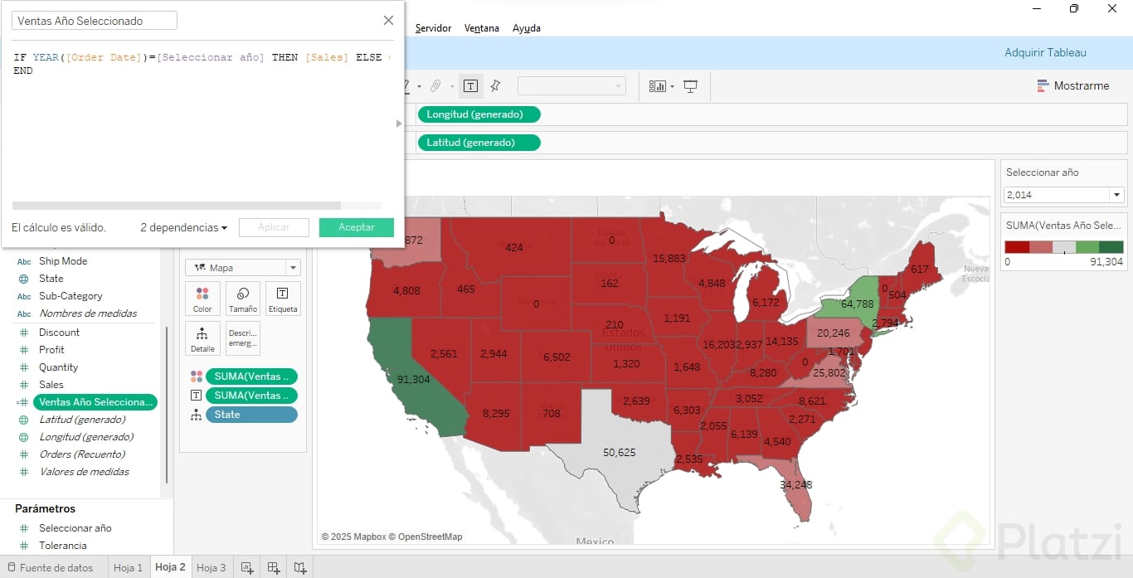This screenshot has height=578, width=1133.
Task: Open the Ayuda menu
Action: 527,28
